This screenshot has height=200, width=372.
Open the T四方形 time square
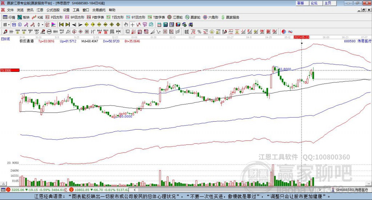click(115, 17)
